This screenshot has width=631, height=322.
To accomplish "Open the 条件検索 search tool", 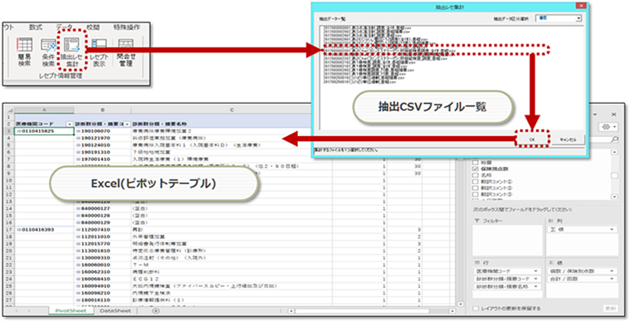I will (48, 52).
